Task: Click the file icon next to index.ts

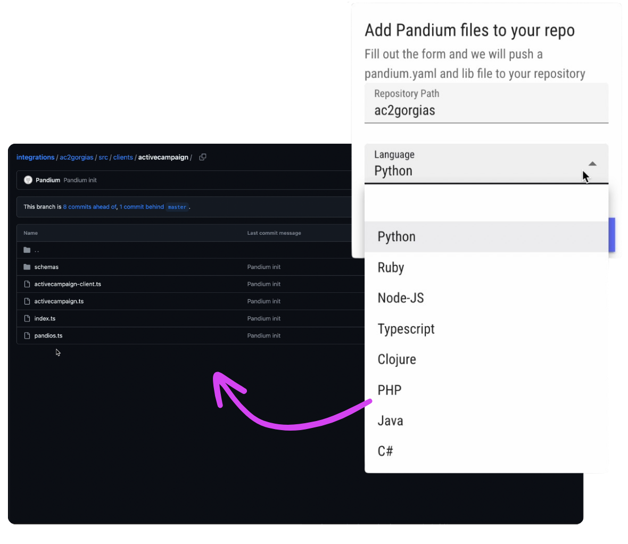Action: (x=27, y=318)
